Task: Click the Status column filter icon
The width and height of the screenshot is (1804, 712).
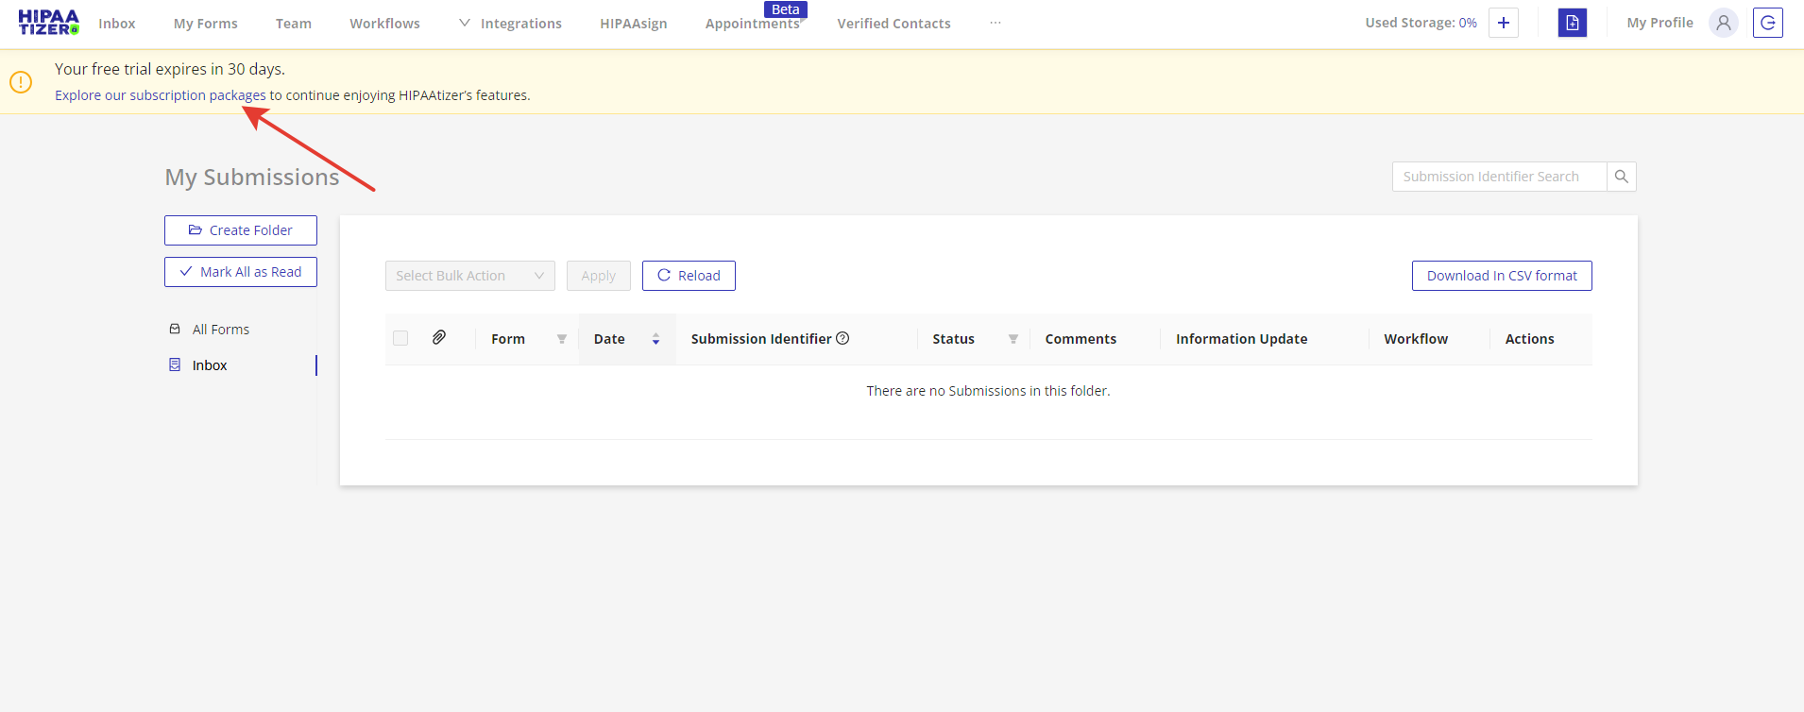Action: tap(1013, 339)
